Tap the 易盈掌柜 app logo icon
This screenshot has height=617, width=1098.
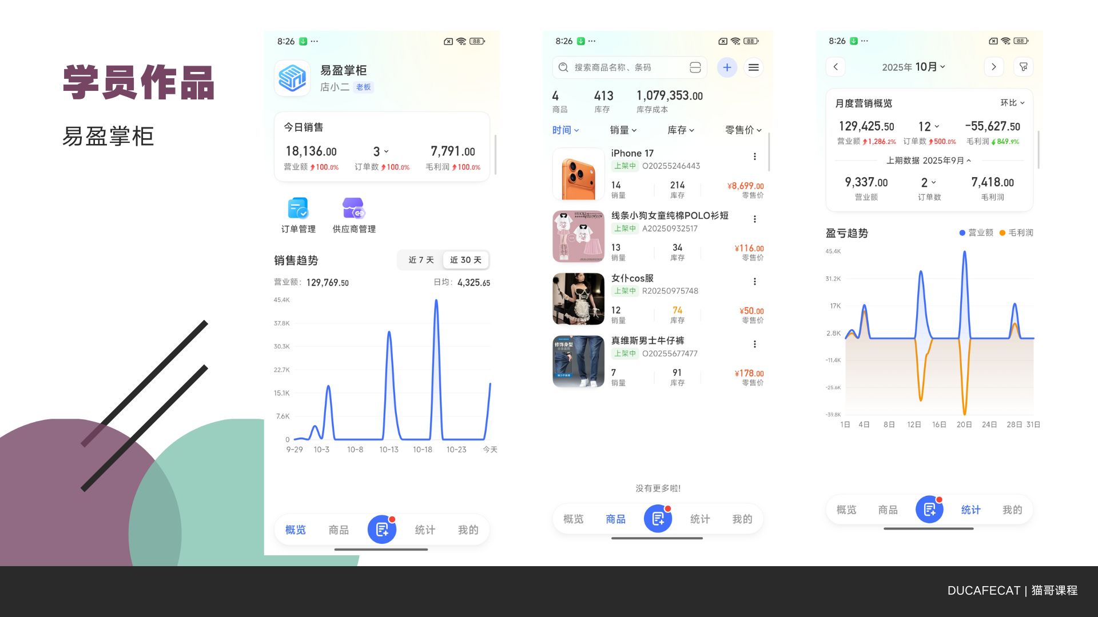[x=292, y=78]
